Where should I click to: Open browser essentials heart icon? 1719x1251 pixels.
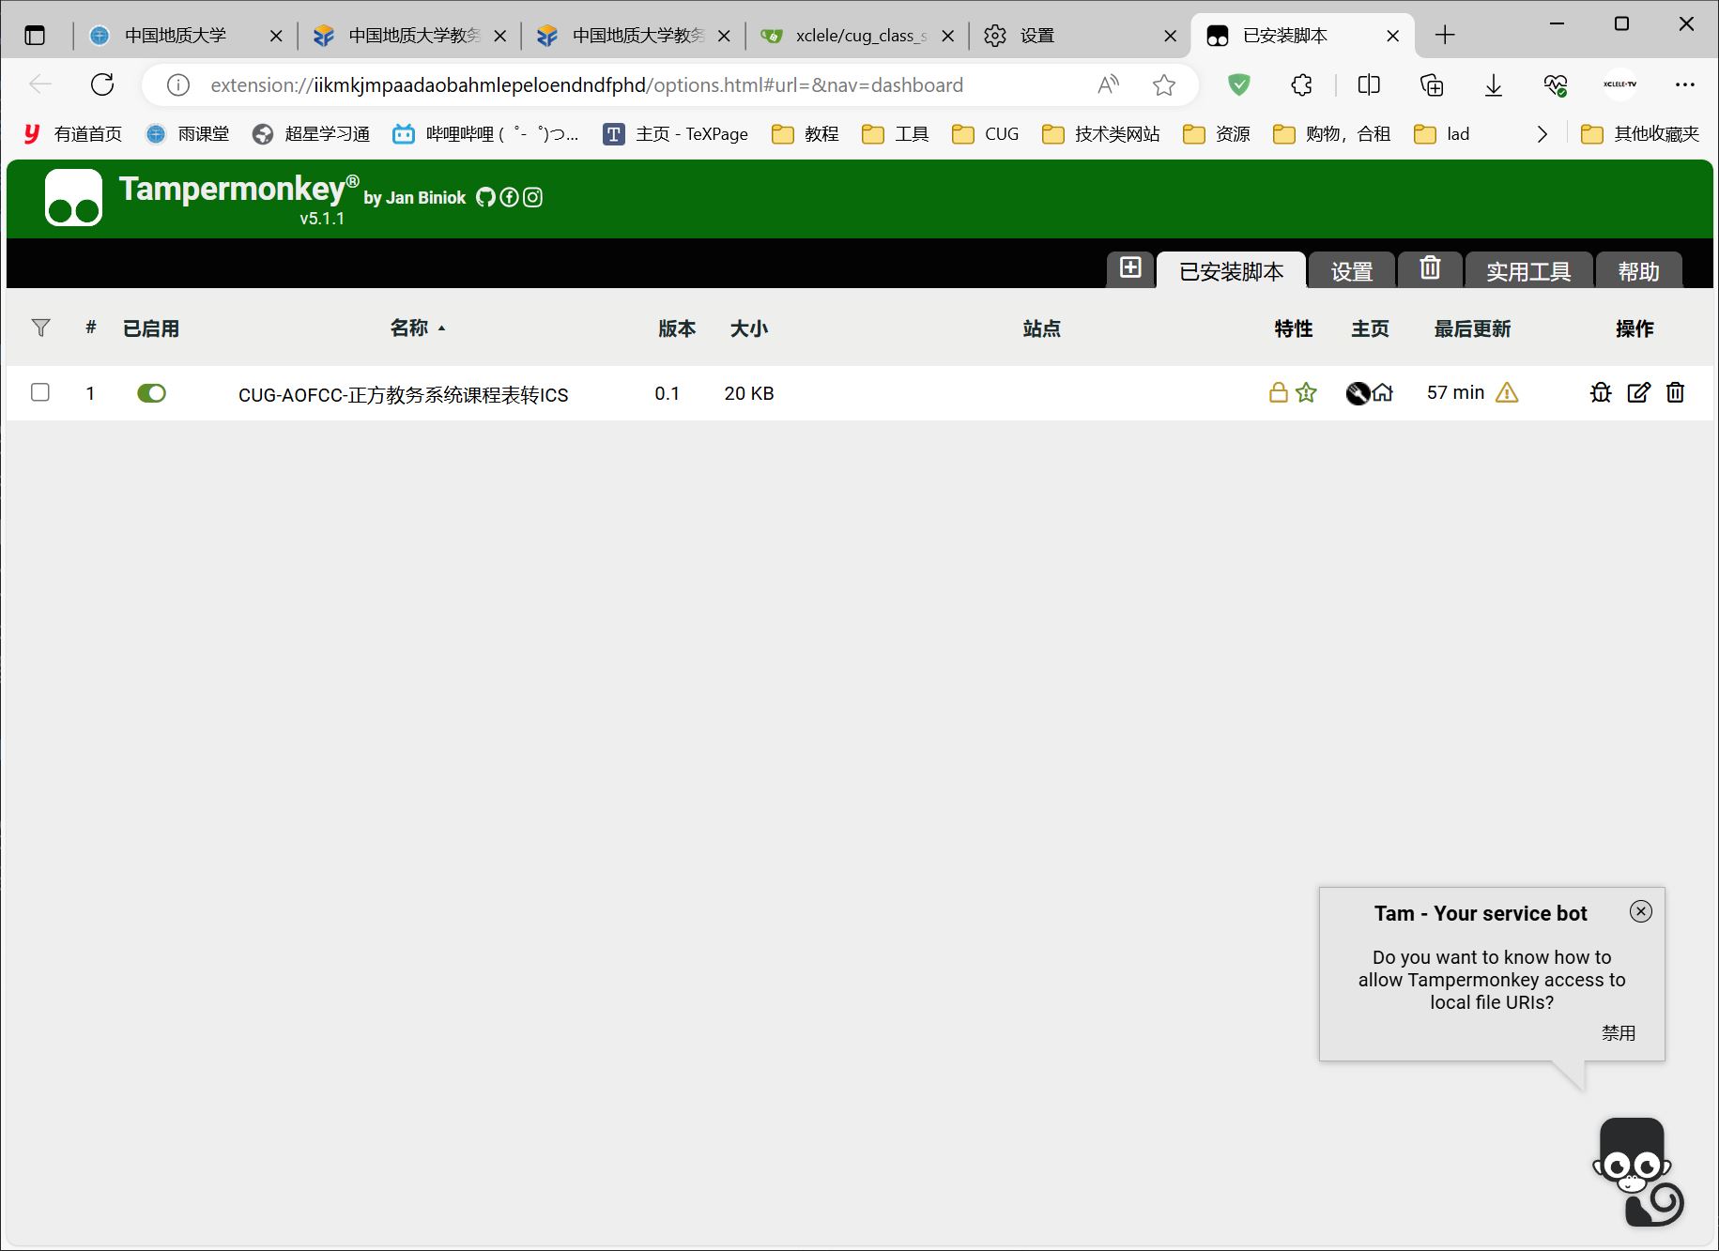pos(1556,85)
